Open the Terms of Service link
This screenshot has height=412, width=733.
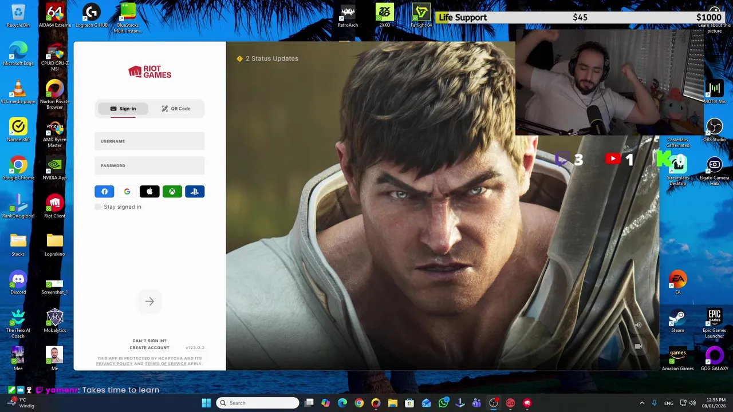165,364
